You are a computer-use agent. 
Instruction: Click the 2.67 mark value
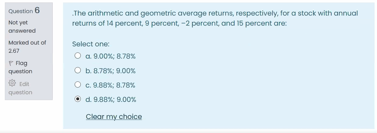pos(14,51)
